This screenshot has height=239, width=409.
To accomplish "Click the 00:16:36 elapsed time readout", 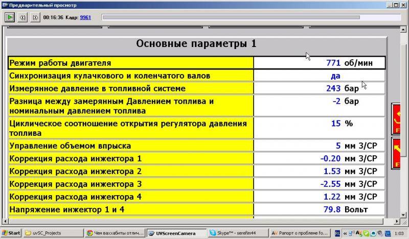I will pyautogui.click(x=53, y=17).
